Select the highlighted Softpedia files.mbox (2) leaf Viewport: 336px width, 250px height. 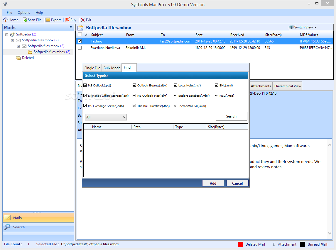pos(52,52)
